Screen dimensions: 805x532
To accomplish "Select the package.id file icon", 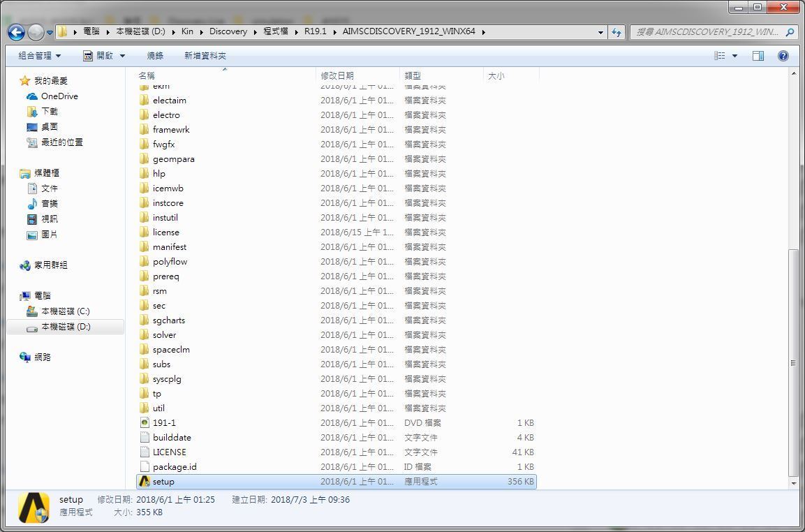I will click(x=145, y=467).
